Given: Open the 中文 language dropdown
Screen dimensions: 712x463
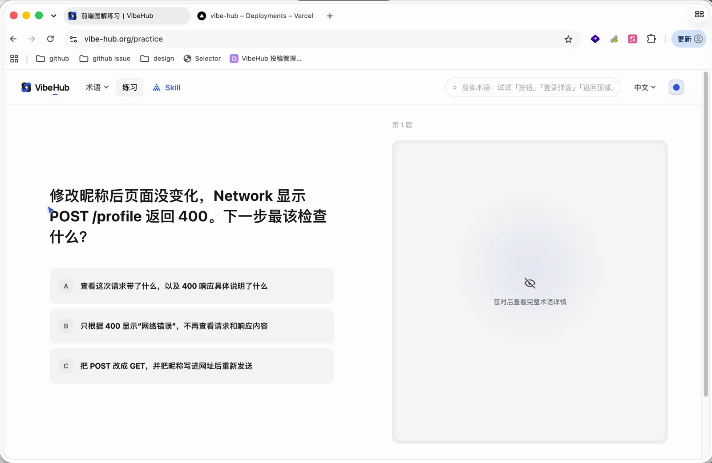Looking at the screenshot, I should tap(645, 88).
